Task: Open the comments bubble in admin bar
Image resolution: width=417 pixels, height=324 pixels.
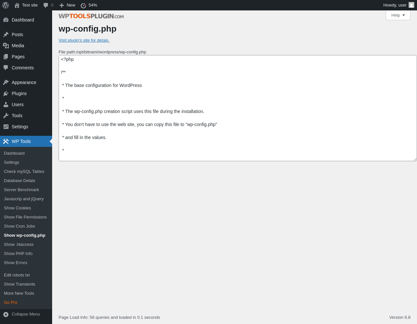Action: coord(46,5)
